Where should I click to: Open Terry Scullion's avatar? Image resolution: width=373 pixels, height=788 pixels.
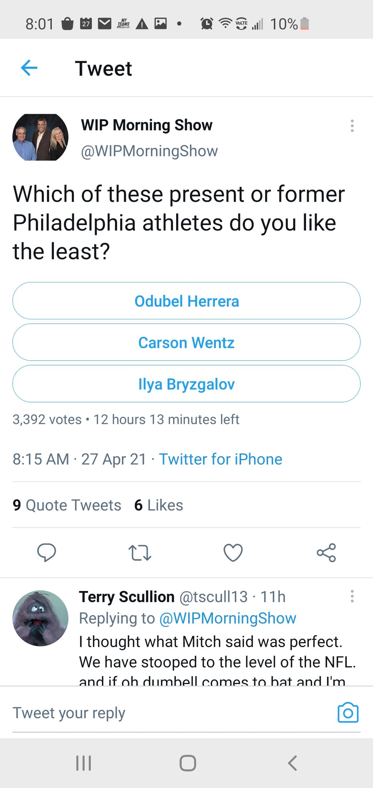pyautogui.click(x=40, y=618)
